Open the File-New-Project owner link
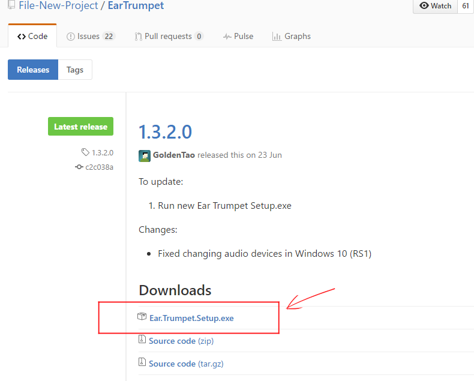This screenshot has width=474, height=381. [x=58, y=5]
